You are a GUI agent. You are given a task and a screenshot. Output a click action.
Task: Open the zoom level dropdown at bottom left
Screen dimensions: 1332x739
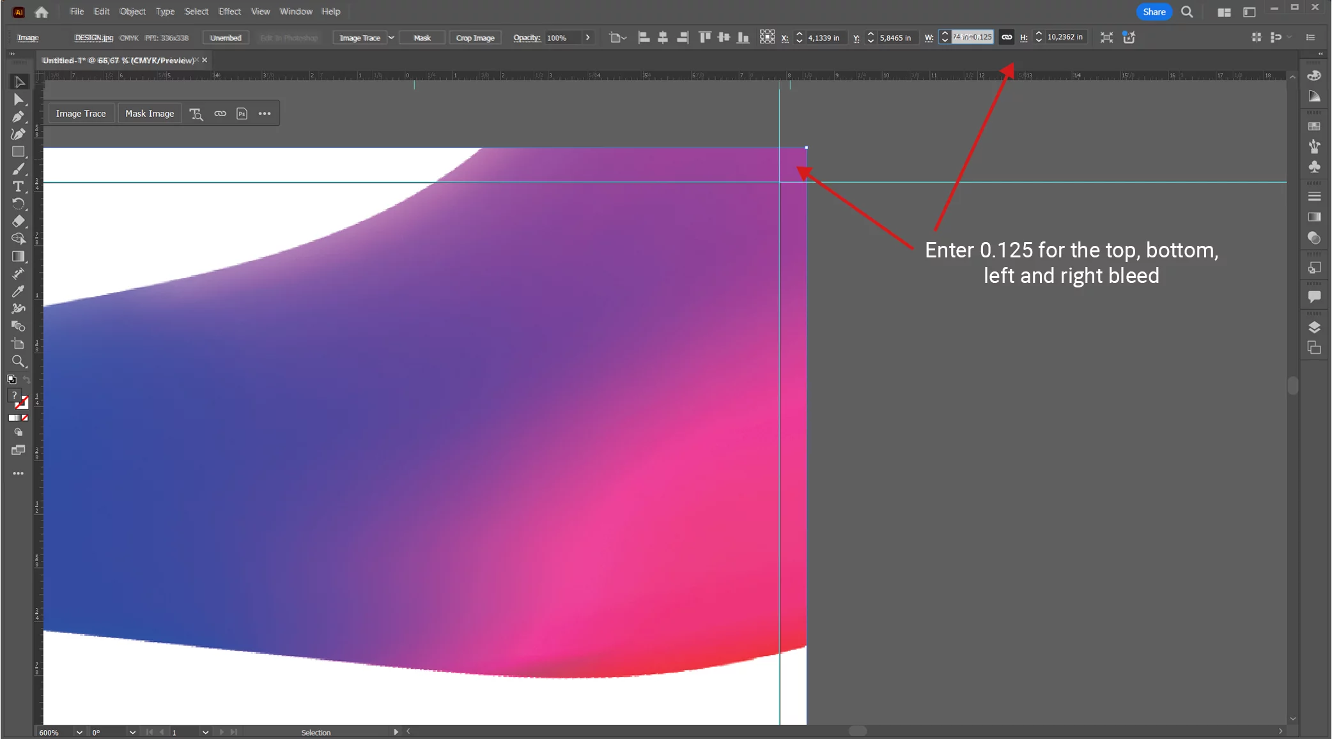pos(79,732)
